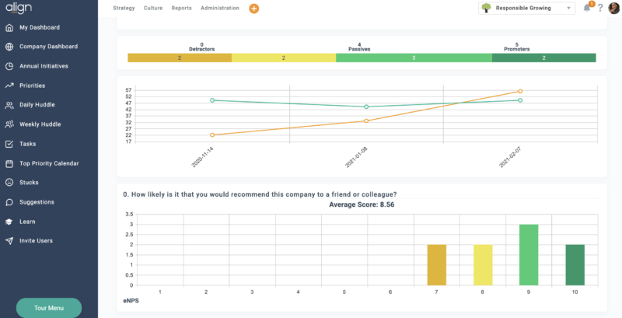Click the My Dashboard home icon
The image size is (622, 318).
pos(9,27)
